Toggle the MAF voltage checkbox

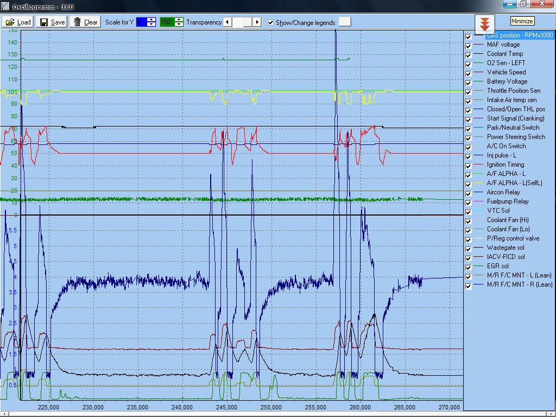[469, 46]
